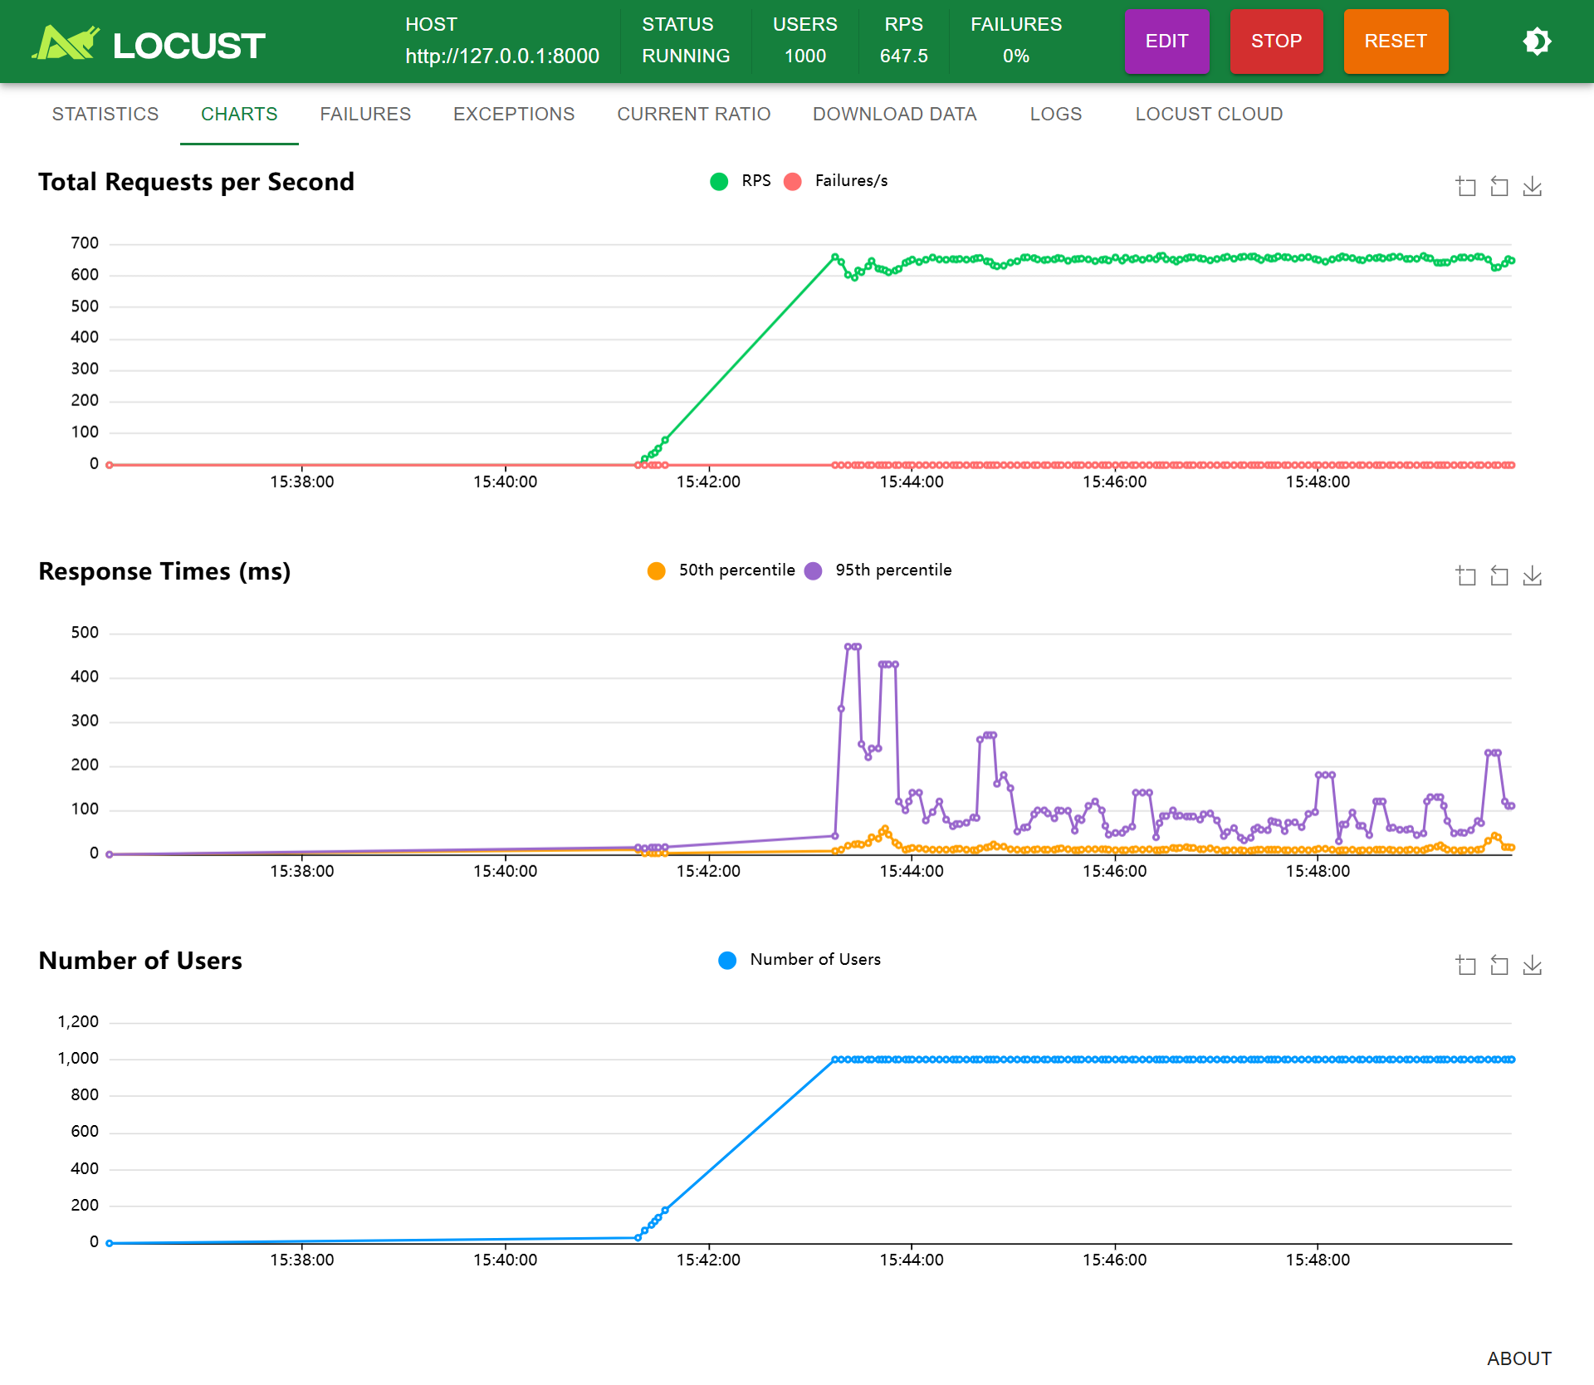Toggle the 50th percentile legend swatch

point(657,570)
